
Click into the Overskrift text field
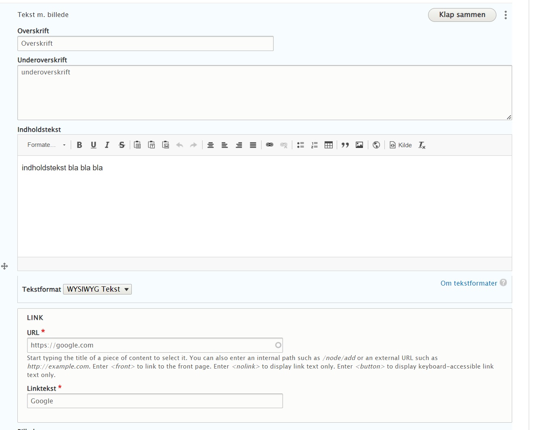click(146, 44)
